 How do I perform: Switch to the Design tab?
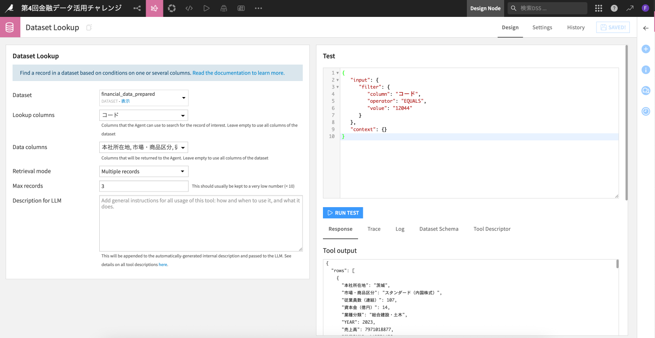pos(510,27)
